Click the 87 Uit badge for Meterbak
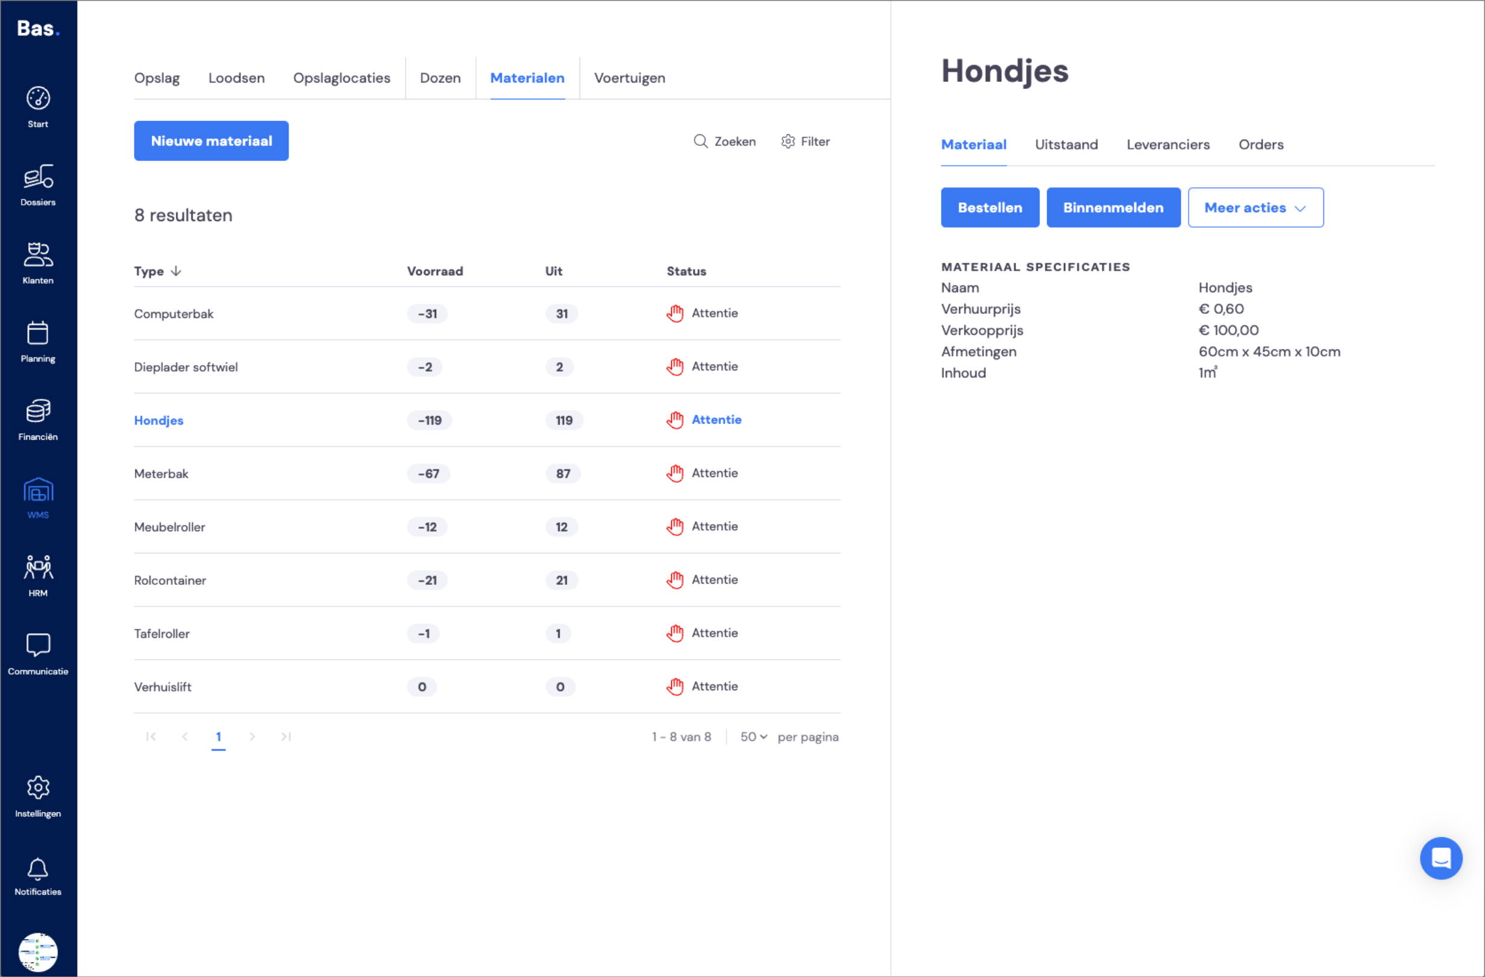 pos(563,473)
